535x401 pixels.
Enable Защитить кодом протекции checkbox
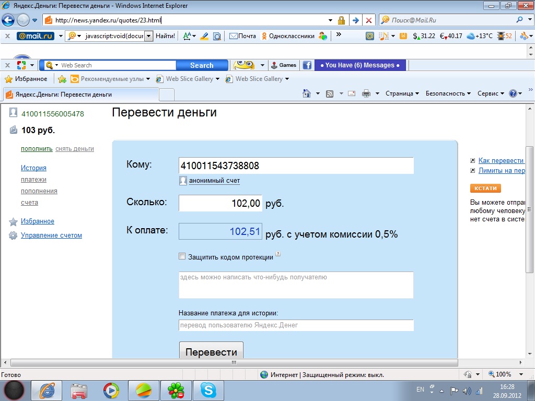pos(182,256)
